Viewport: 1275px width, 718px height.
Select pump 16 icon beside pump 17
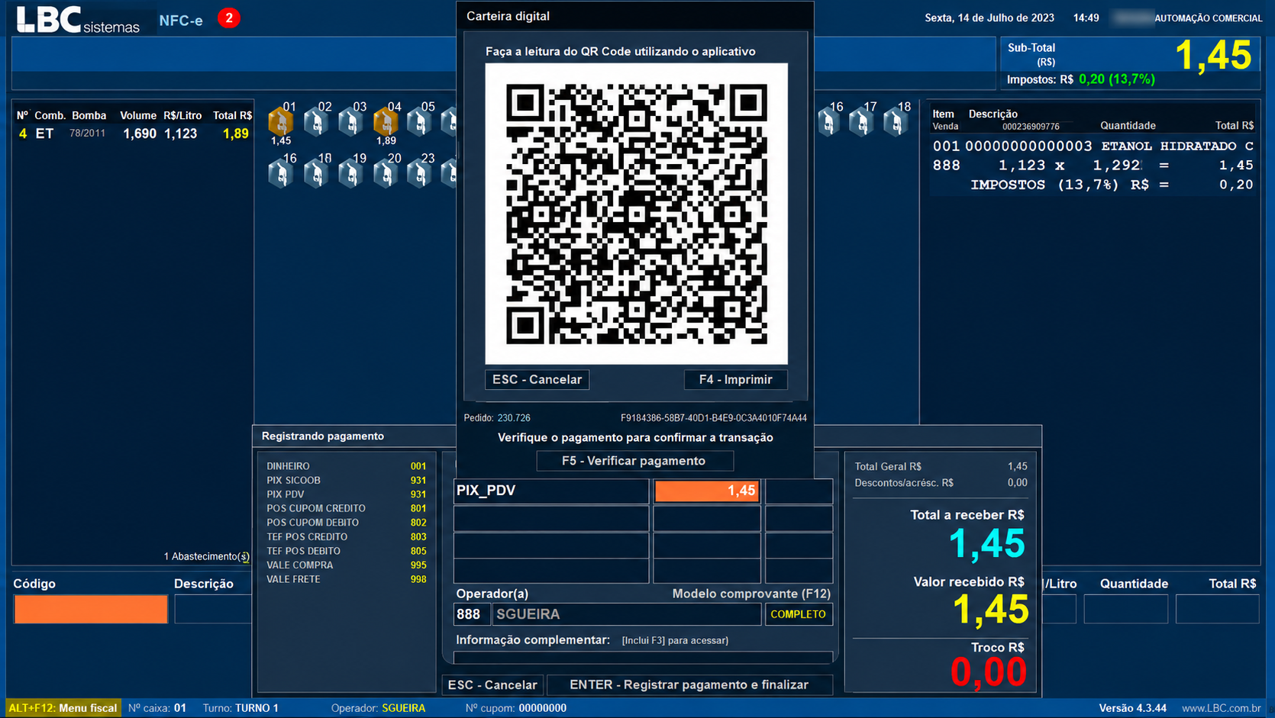828,122
